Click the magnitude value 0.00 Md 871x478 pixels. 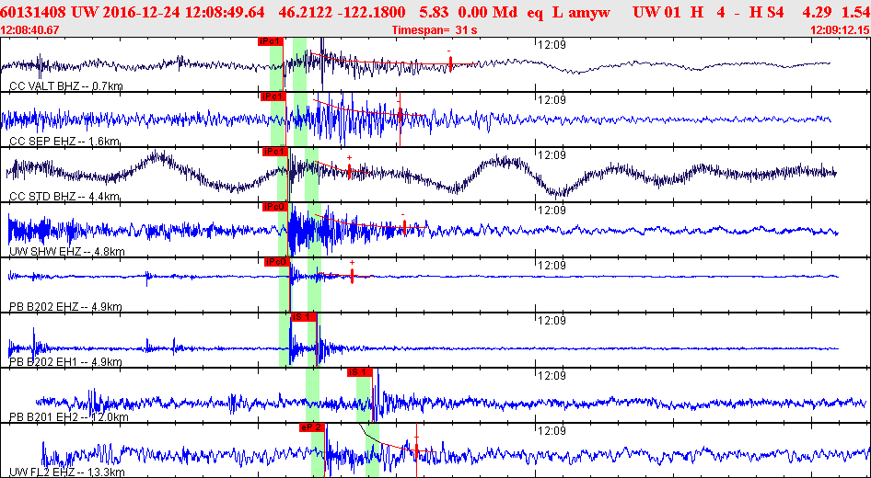490,12
